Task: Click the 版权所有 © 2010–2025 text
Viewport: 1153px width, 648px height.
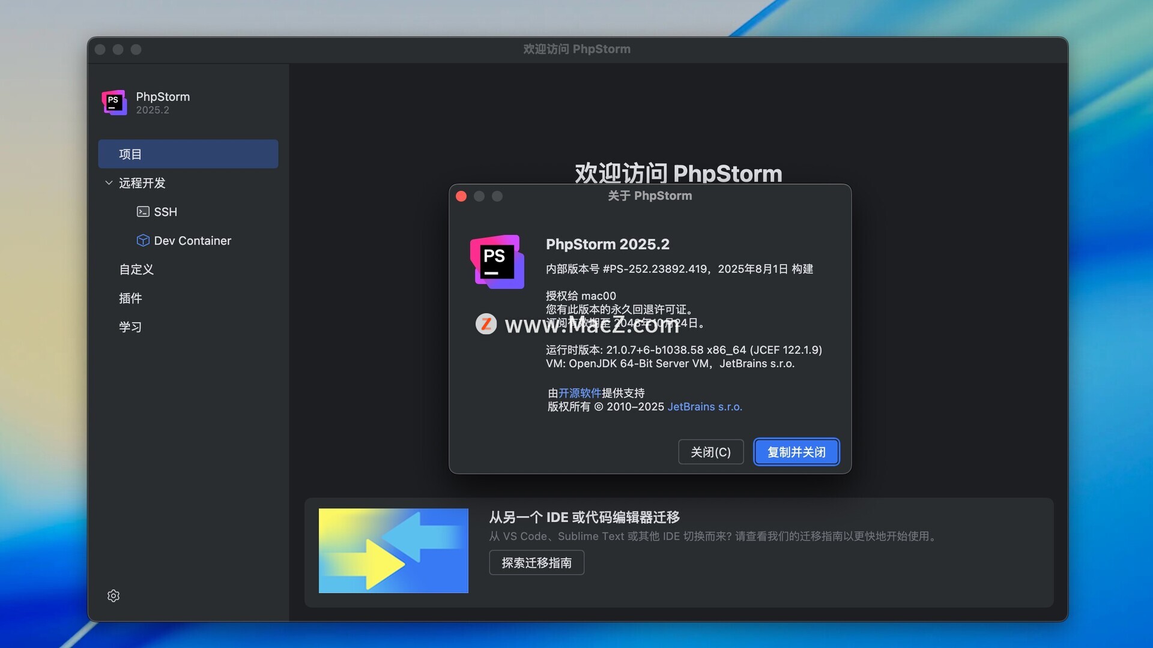Action: [x=606, y=407]
